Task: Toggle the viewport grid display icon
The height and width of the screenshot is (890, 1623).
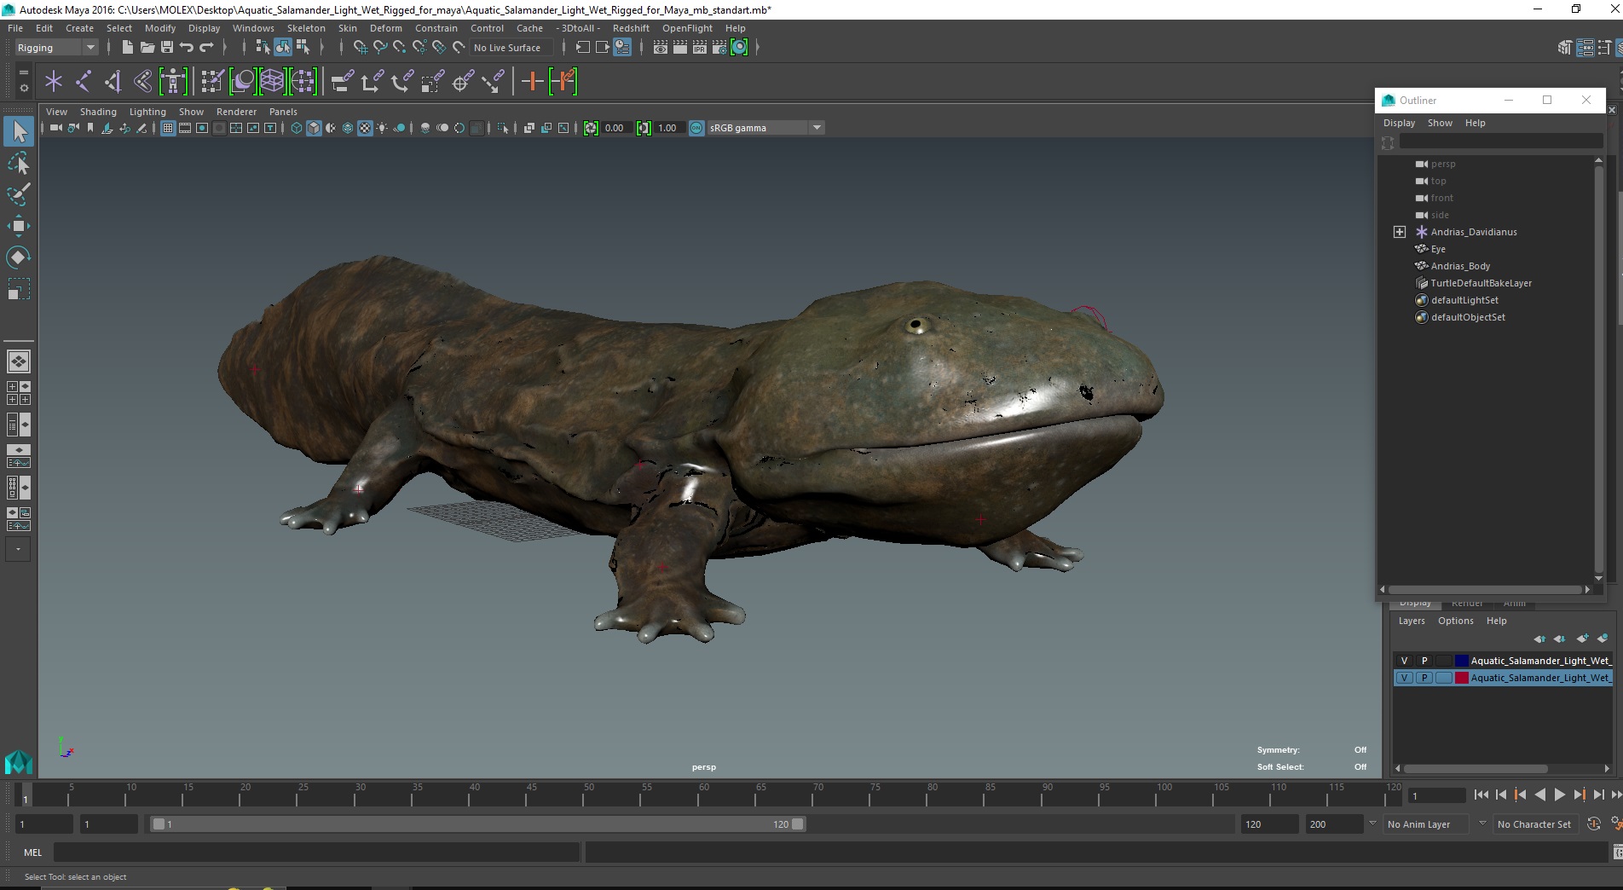Action: point(168,128)
